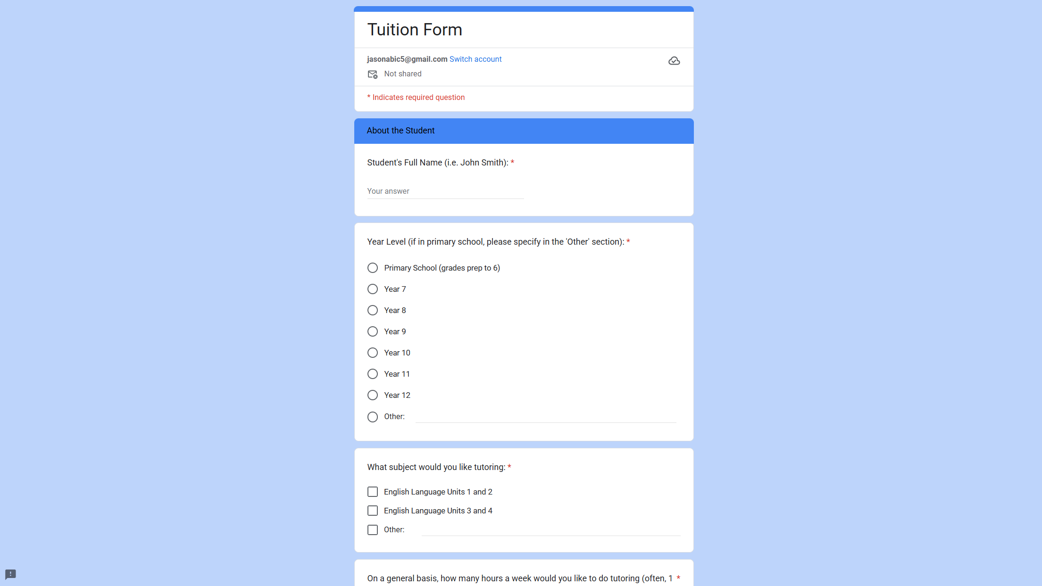This screenshot has height=586, width=1042.
Task: Select the Year 7 radio button
Action: click(373, 289)
